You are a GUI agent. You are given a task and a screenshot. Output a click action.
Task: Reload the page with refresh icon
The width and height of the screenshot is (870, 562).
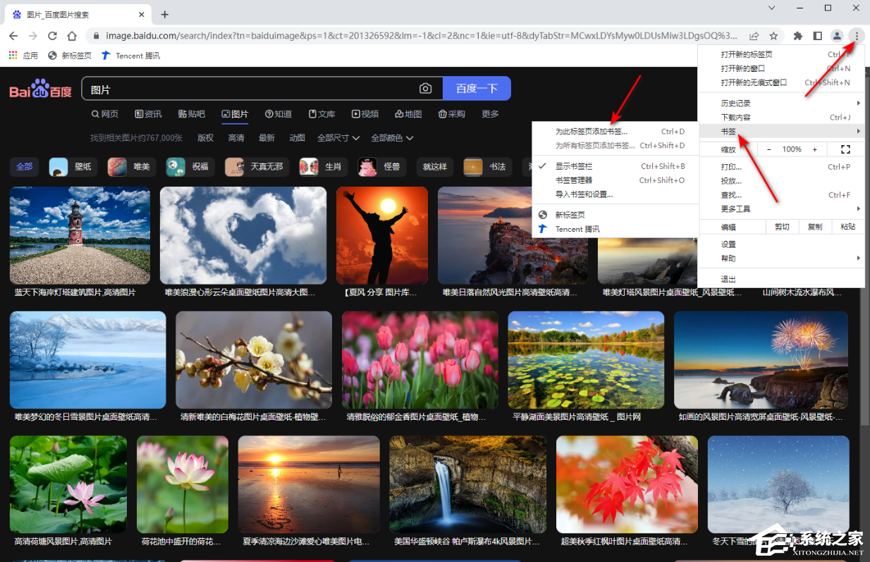(52, 35)
